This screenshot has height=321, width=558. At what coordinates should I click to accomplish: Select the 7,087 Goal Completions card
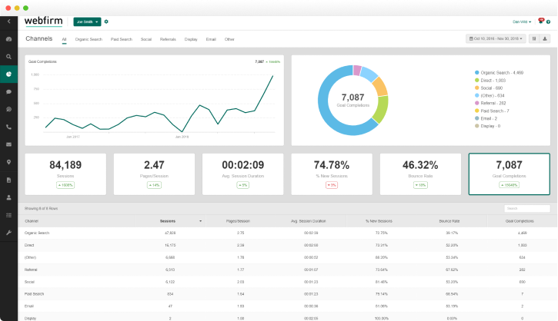pos(510,174)
